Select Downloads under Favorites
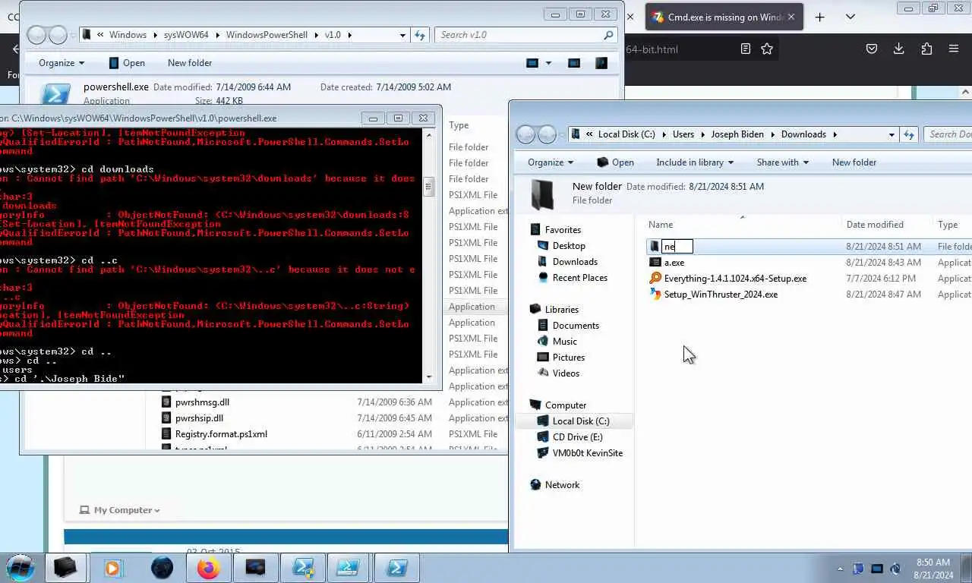Screen dimensions: 972x583 (x=575, y=262)
